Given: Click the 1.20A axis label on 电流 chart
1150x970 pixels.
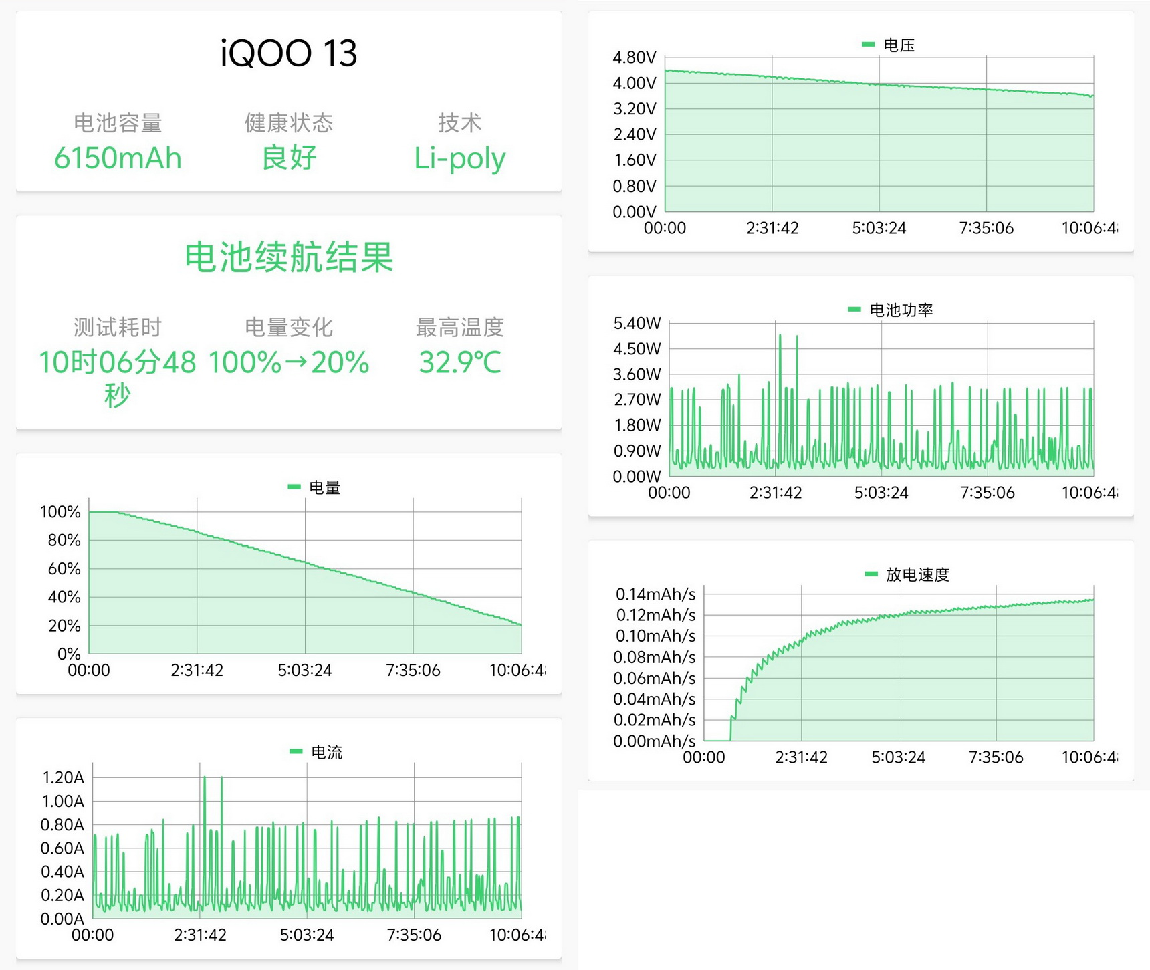Looking at the screenshot, I should point(64,777).
